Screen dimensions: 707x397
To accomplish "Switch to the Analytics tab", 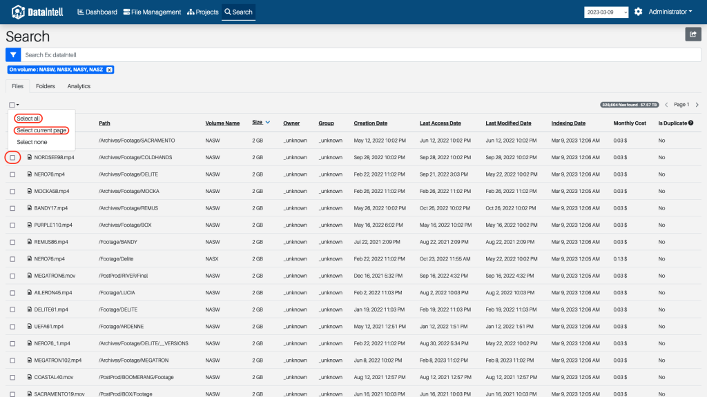I will click(79, 86).
